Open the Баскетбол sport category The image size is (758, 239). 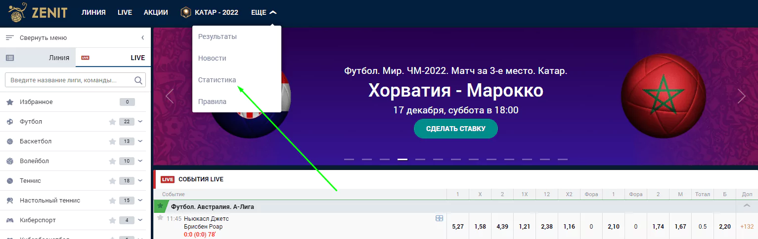(36, 141)
